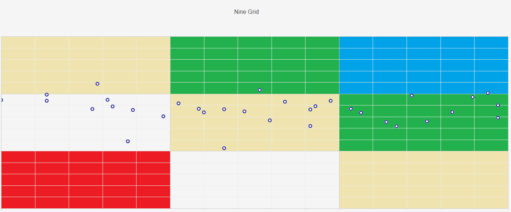Click the lone data point in top-left beige region
Viewport: 511px width, 212px height.
[97, 84]
